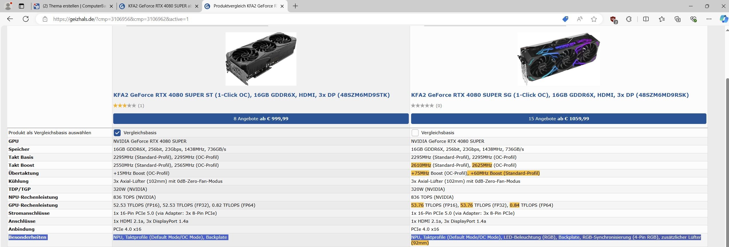Uncheck Vergleichsbasis for the ST card
Image resolution: width=729 pixels, height=247 pixels.
[x=117, y=133]
